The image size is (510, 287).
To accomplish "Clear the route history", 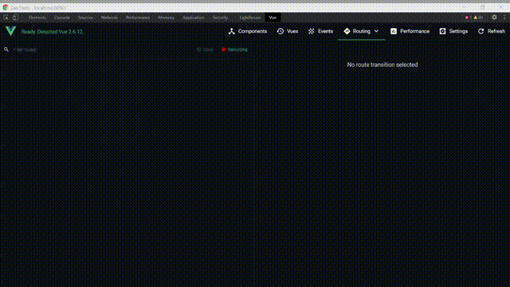I will click(x=208, y=49).
